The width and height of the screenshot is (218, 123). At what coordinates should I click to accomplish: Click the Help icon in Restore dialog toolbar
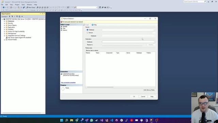point(92,25)
